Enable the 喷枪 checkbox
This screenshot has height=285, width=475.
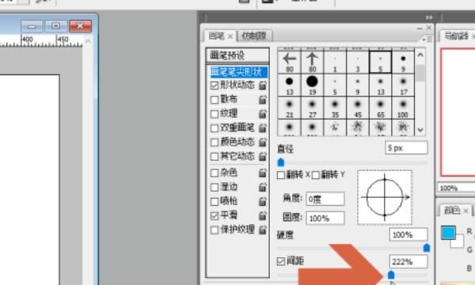coord(215,201)
